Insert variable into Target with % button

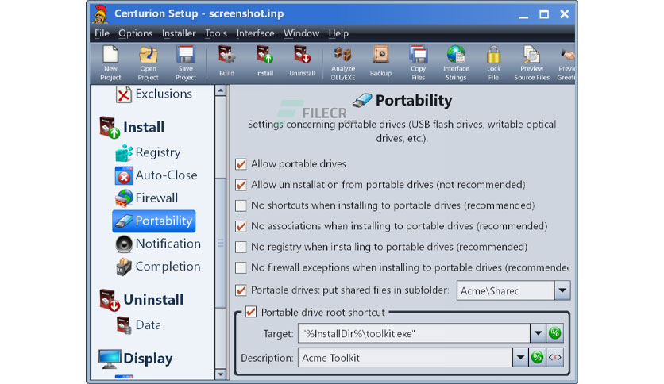(x=554, y=333)
